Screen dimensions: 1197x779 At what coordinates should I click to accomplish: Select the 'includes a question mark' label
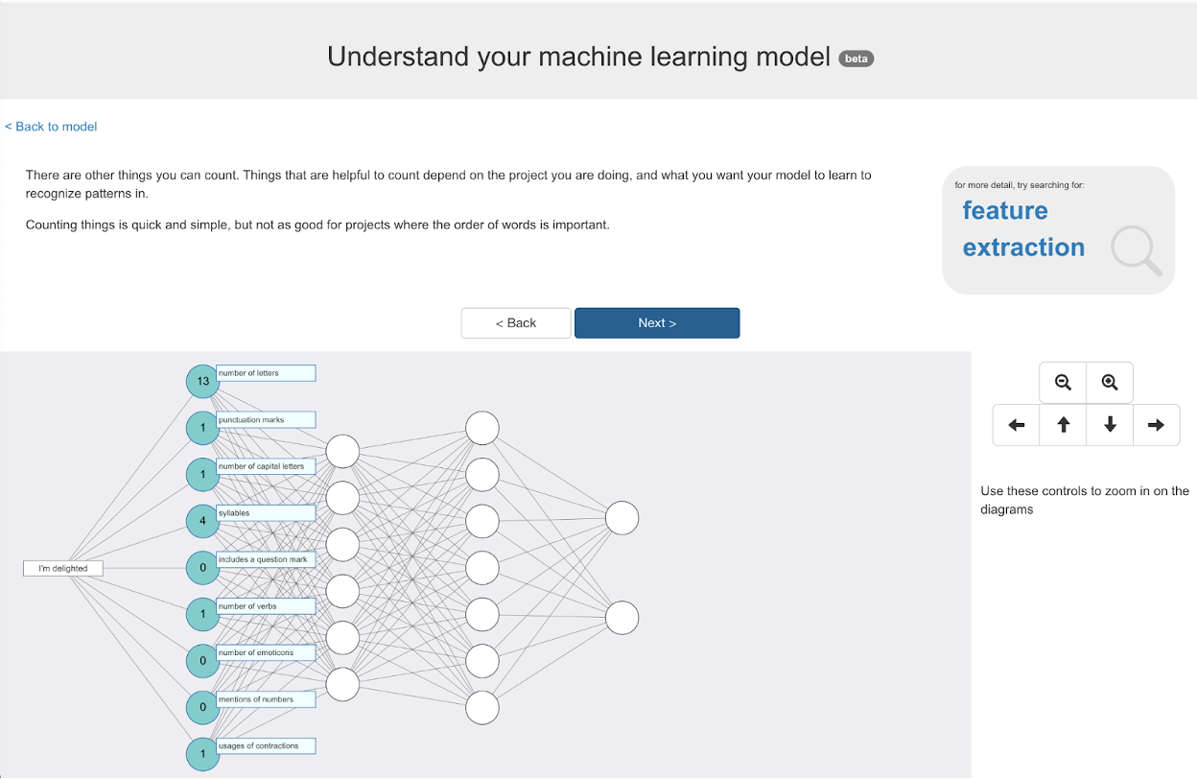coord(266,560)
